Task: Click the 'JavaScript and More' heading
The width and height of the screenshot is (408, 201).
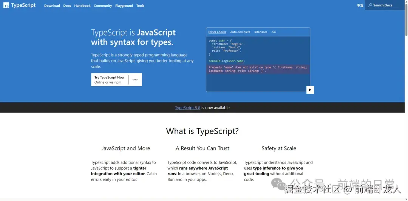Action: coord(126,148)
